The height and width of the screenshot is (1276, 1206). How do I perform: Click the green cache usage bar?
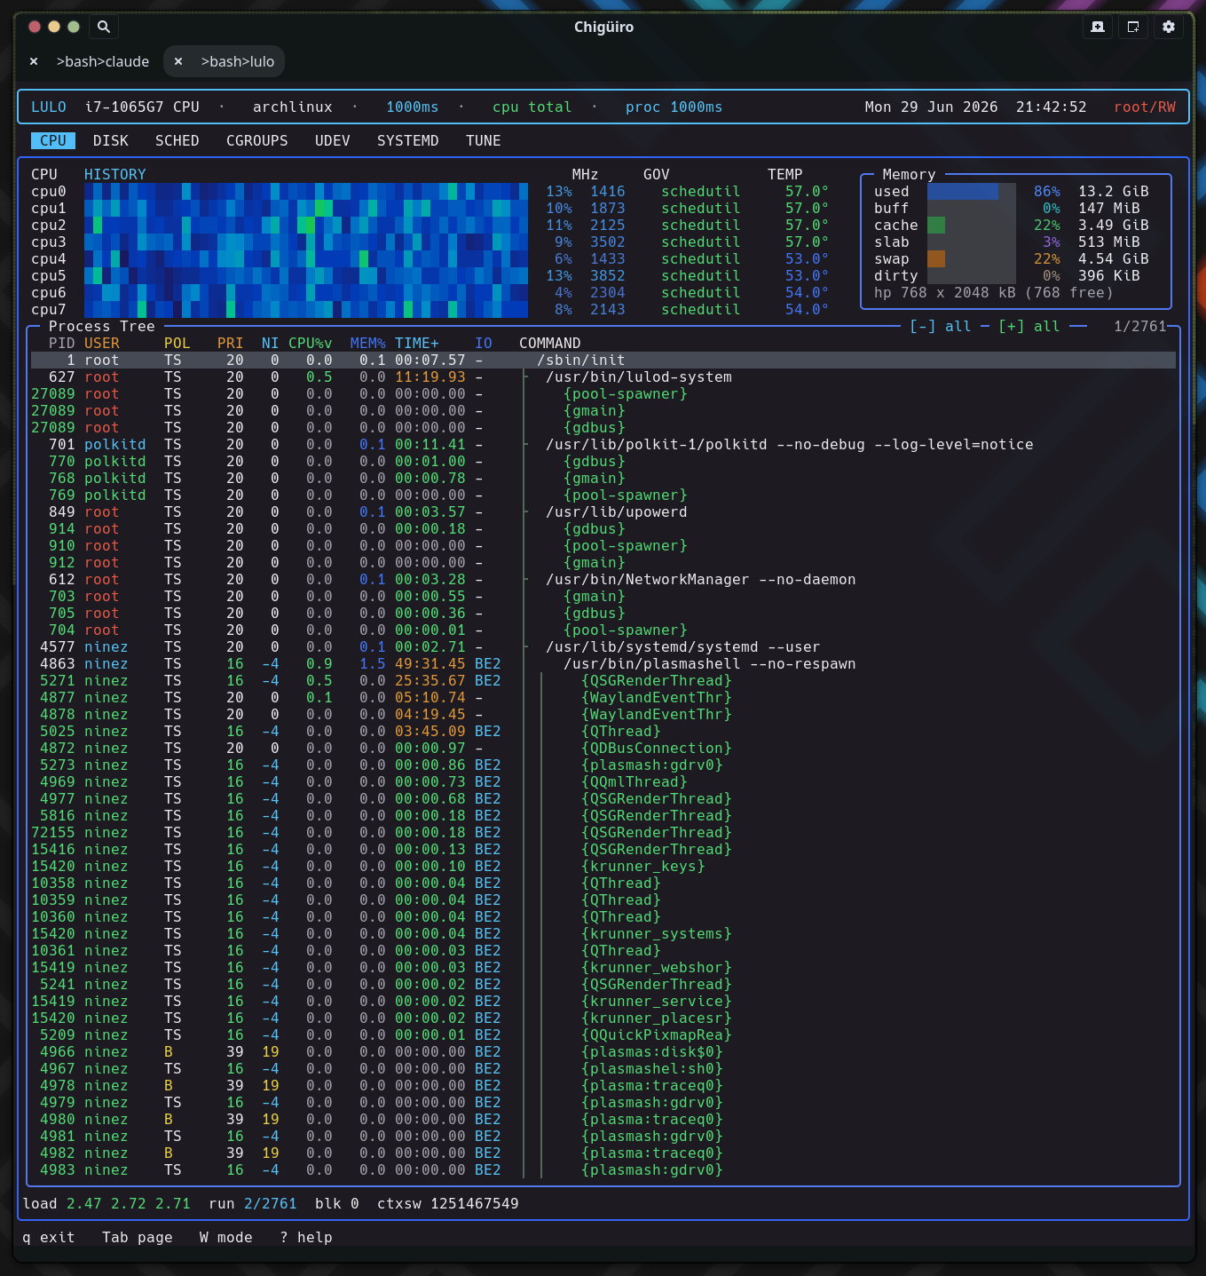[936, 225]
